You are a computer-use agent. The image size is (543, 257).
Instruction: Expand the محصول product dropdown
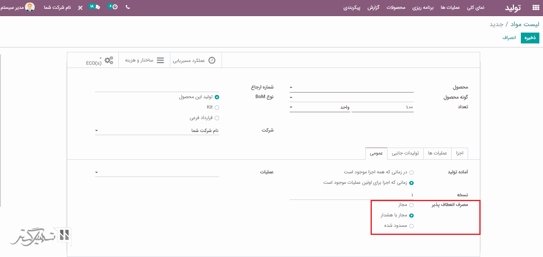tap(291, 87)
